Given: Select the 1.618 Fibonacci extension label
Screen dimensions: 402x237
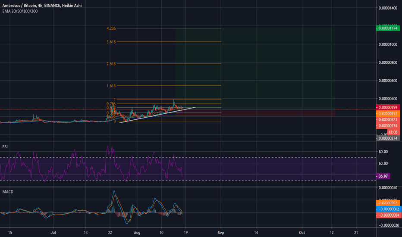Looking at the screenshot, I should (x=111, y=86).
